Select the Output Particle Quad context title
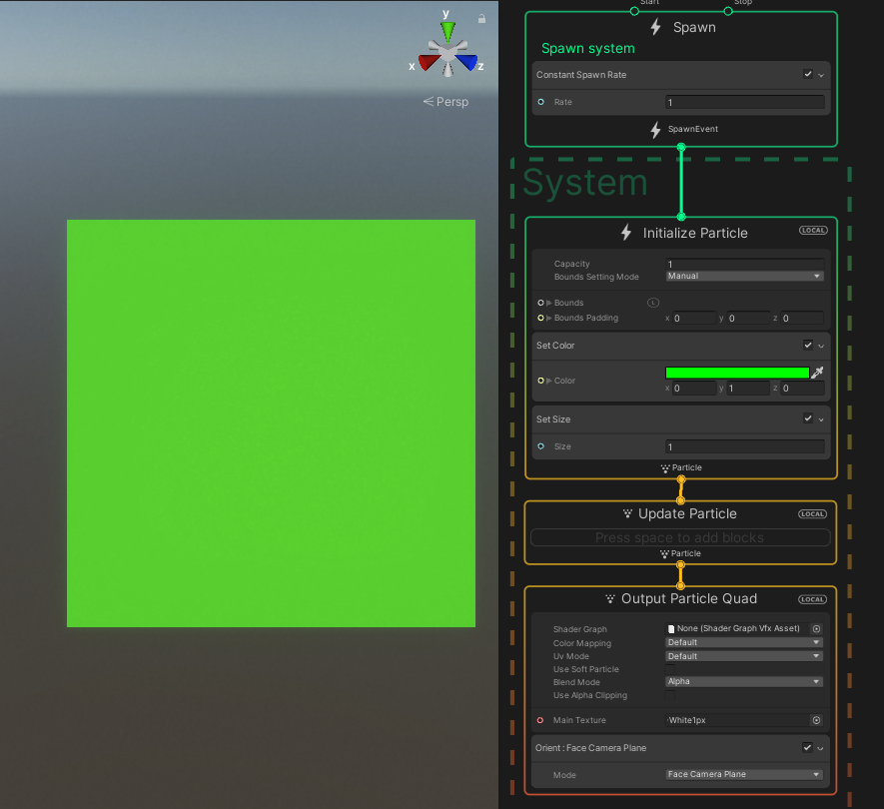The image size is (884, 809). pos(689,598)
